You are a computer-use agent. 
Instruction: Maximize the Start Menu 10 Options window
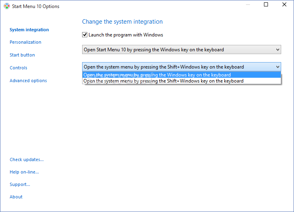(266, 4)
